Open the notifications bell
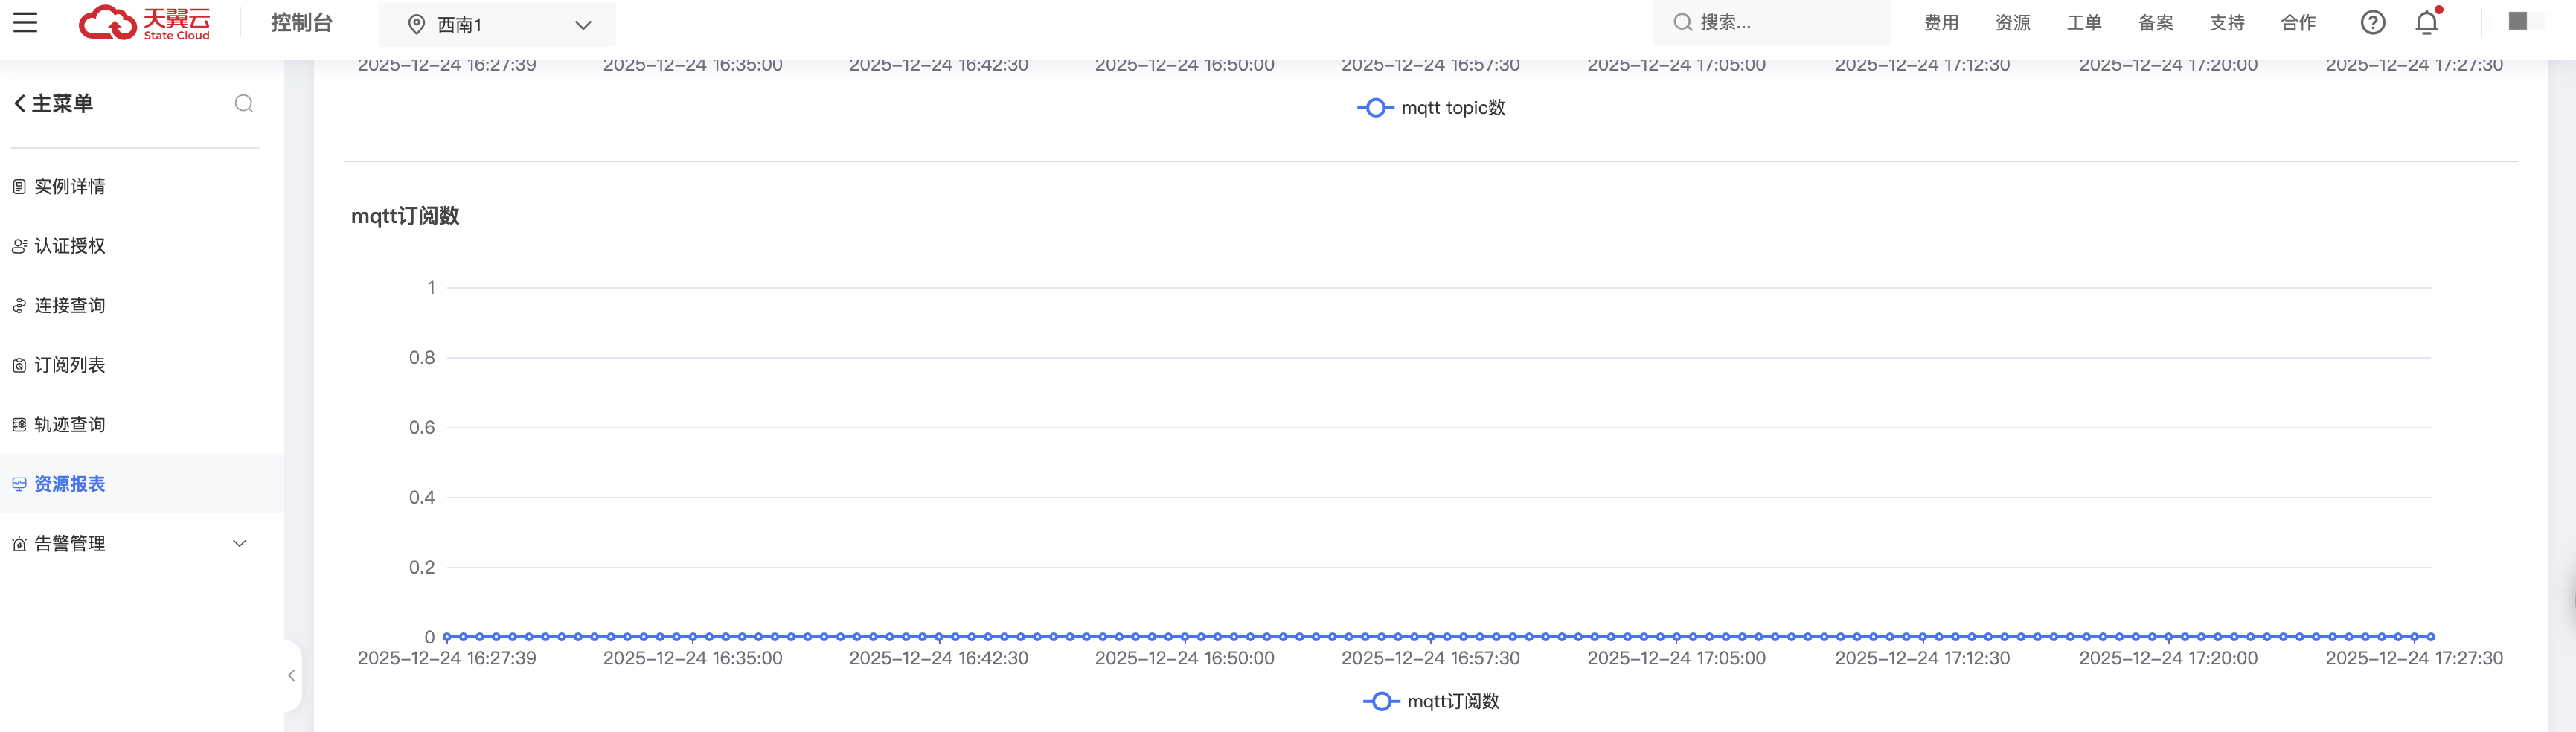The image size is (2576, 732). pos(2426,23)
